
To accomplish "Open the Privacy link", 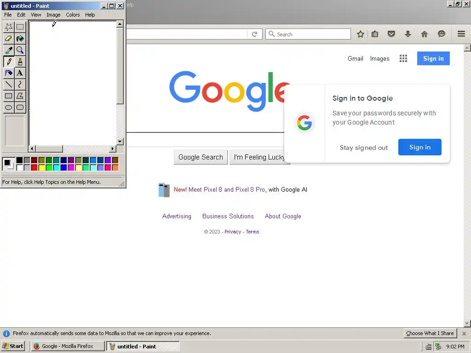I will click(233, 232).
